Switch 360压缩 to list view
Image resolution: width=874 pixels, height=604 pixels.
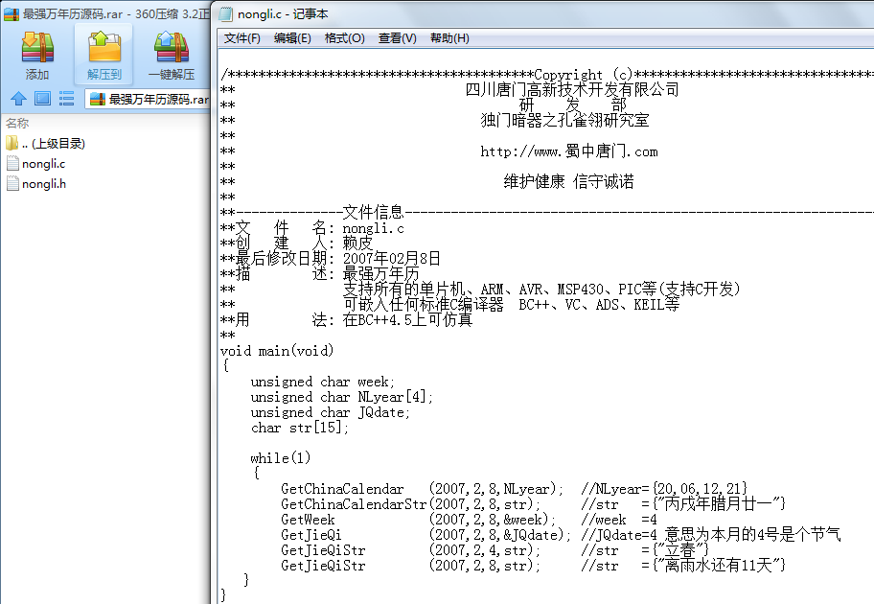66,99
